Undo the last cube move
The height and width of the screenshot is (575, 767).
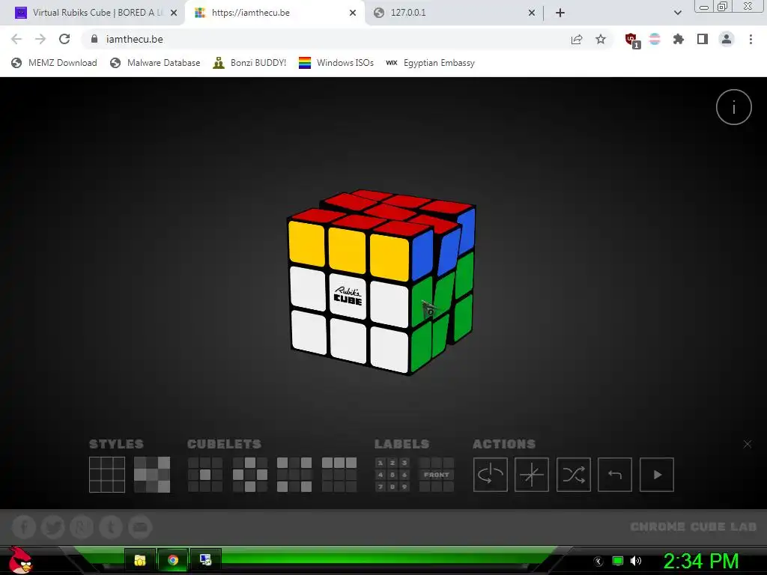[x=615, y=474]
